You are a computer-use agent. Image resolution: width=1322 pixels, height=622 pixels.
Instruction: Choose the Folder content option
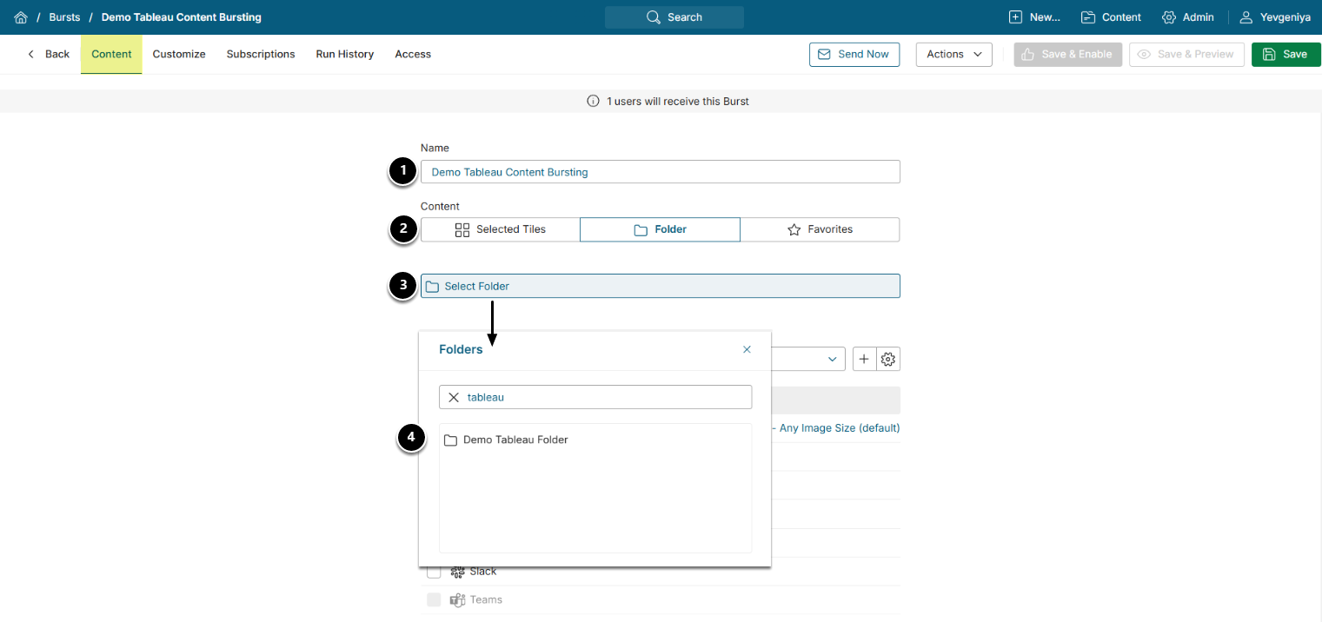pyautogui.click(x=661, y=229)
